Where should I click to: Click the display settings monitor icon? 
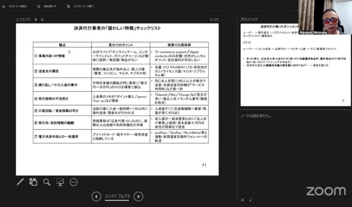coord(39,7)
